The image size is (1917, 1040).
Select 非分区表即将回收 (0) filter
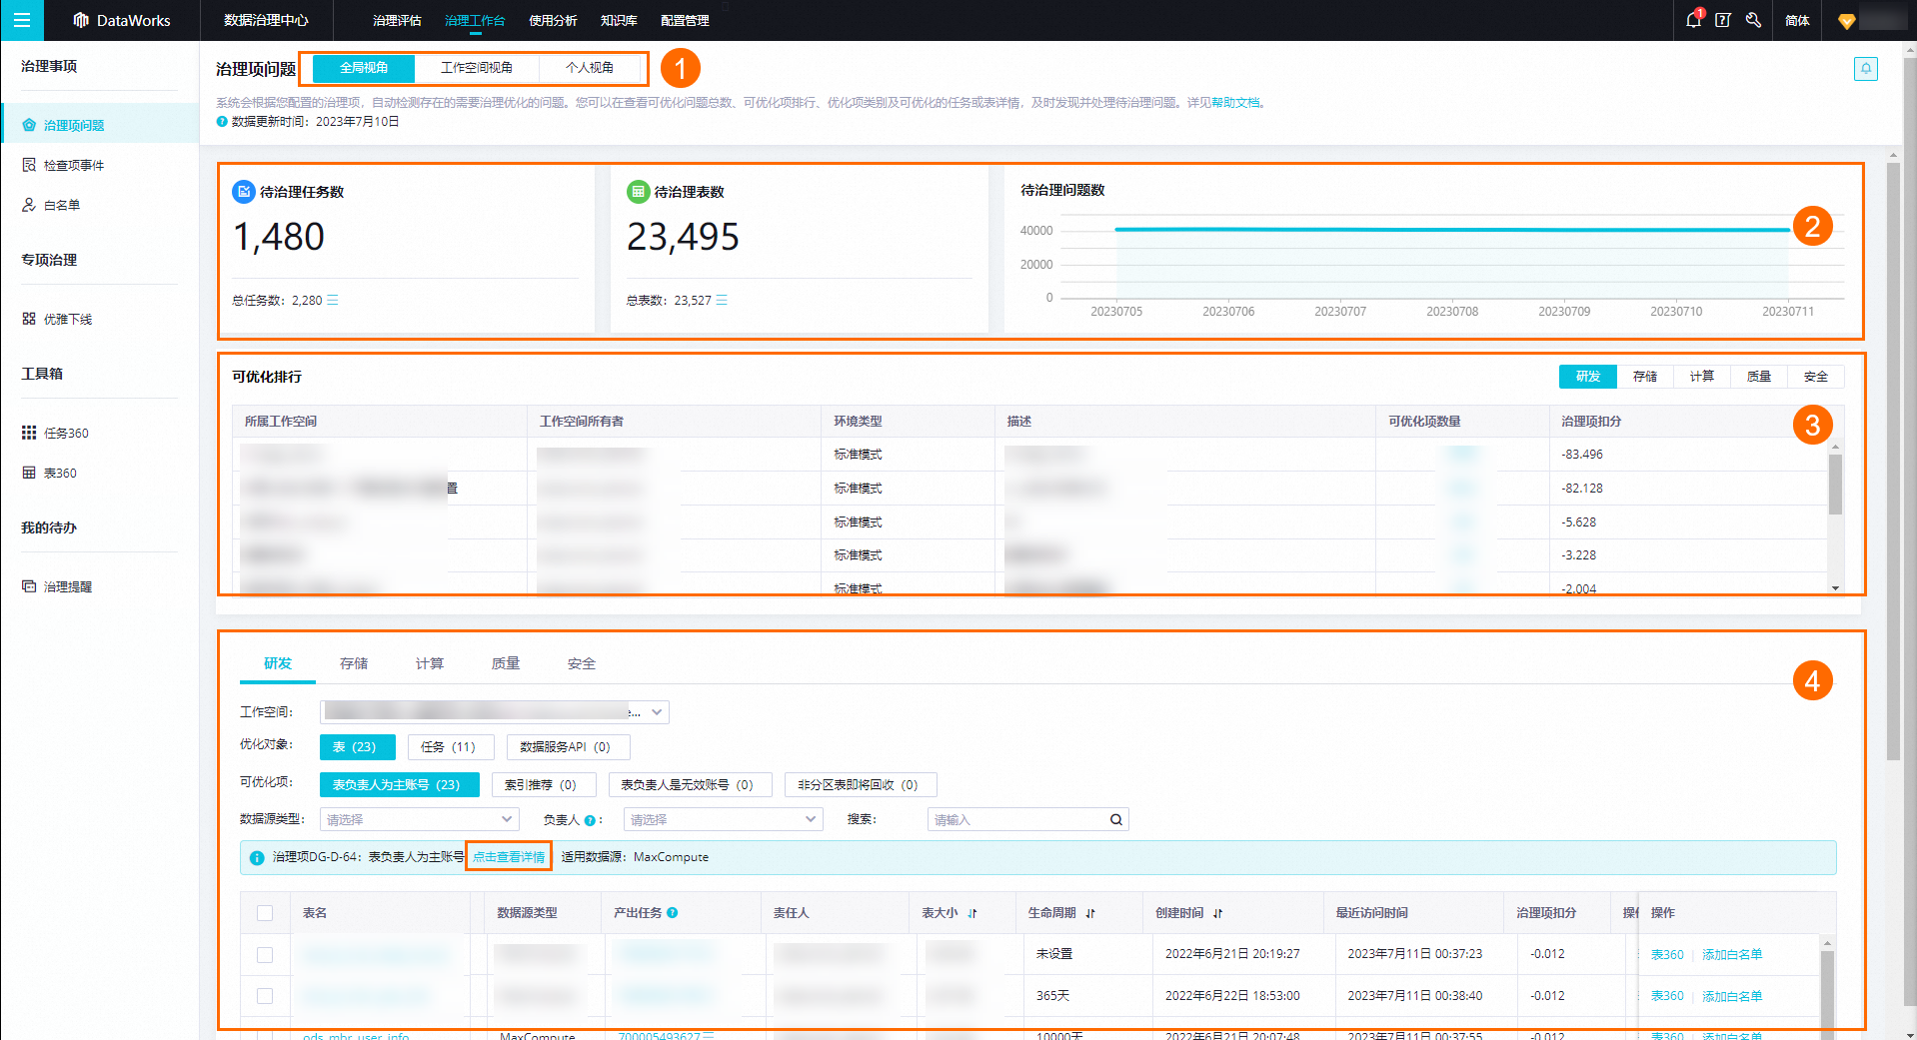860,784
